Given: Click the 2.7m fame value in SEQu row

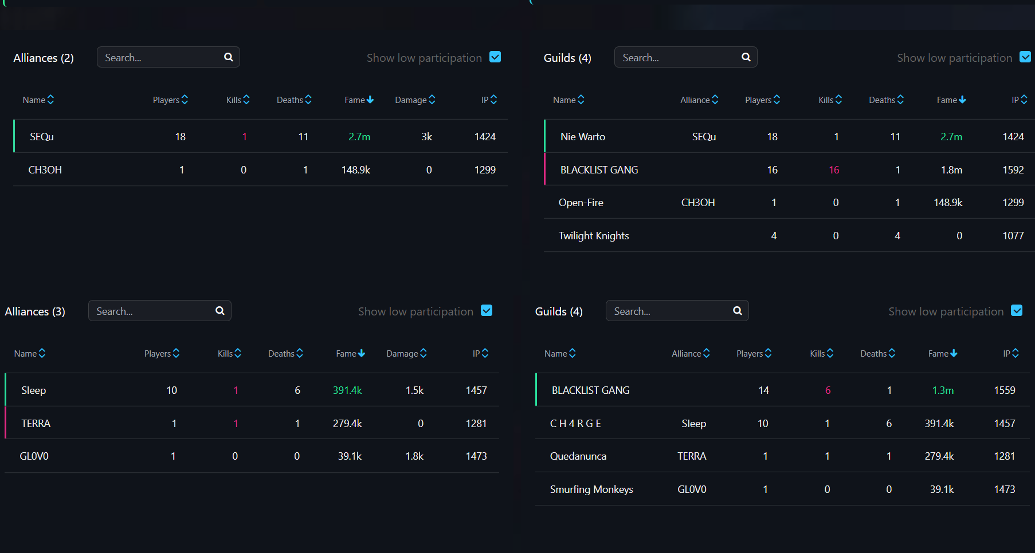Looking at the screenshot, I should [359, 137].
